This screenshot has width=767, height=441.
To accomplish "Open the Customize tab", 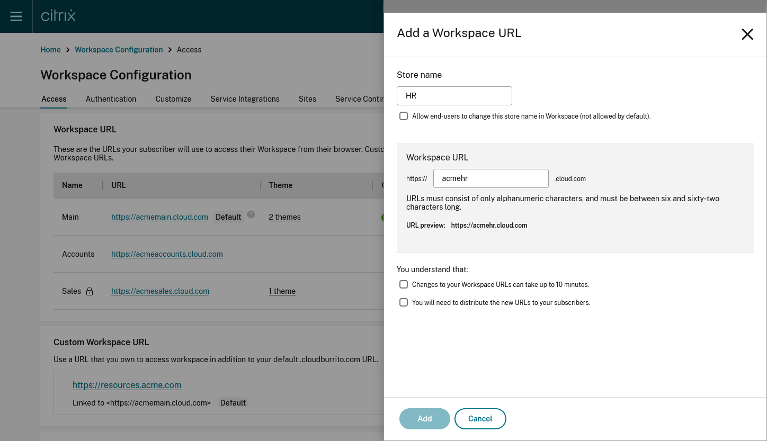I will 173,99.
